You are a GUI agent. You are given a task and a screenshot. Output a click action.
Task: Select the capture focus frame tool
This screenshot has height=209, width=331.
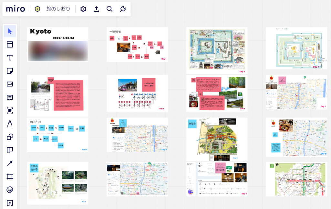10,110
